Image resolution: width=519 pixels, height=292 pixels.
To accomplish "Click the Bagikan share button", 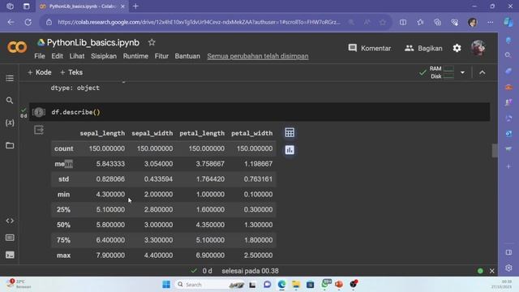I will (x=423, y=49).
